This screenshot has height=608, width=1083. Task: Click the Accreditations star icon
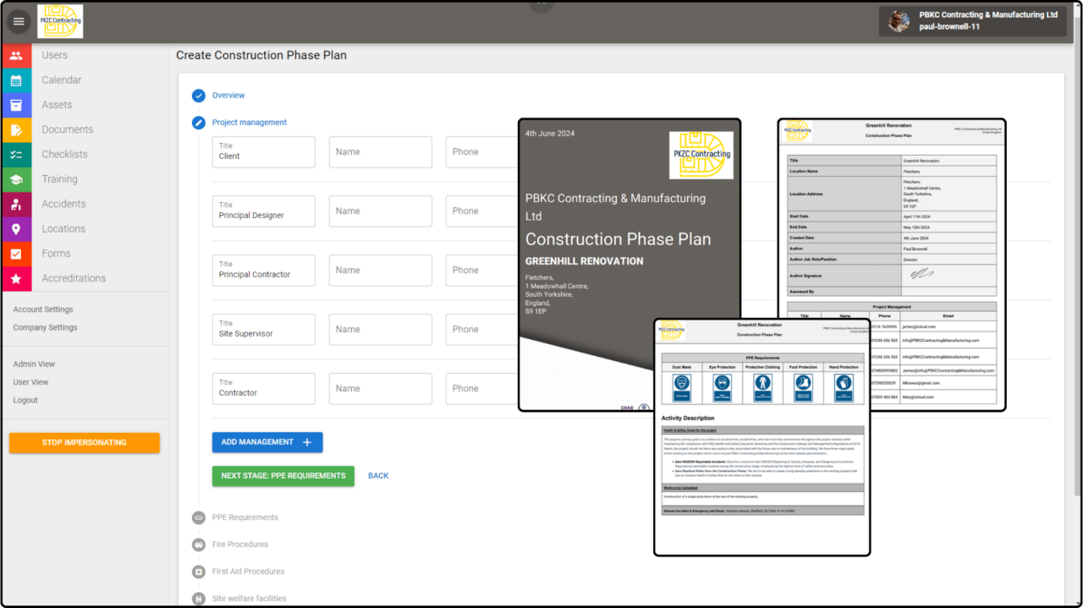16,278
